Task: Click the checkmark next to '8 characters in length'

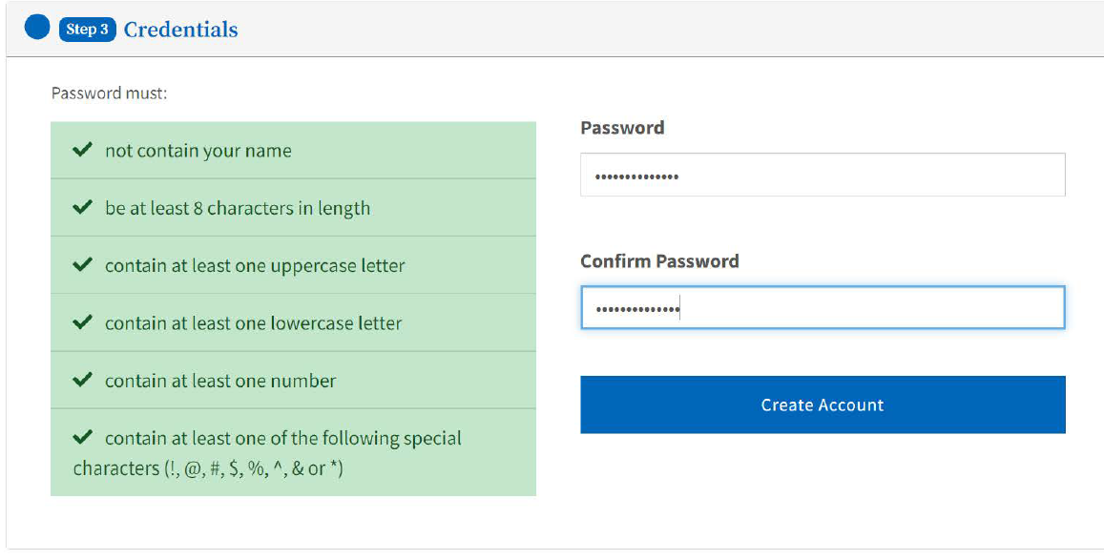Action: [83, 207]
